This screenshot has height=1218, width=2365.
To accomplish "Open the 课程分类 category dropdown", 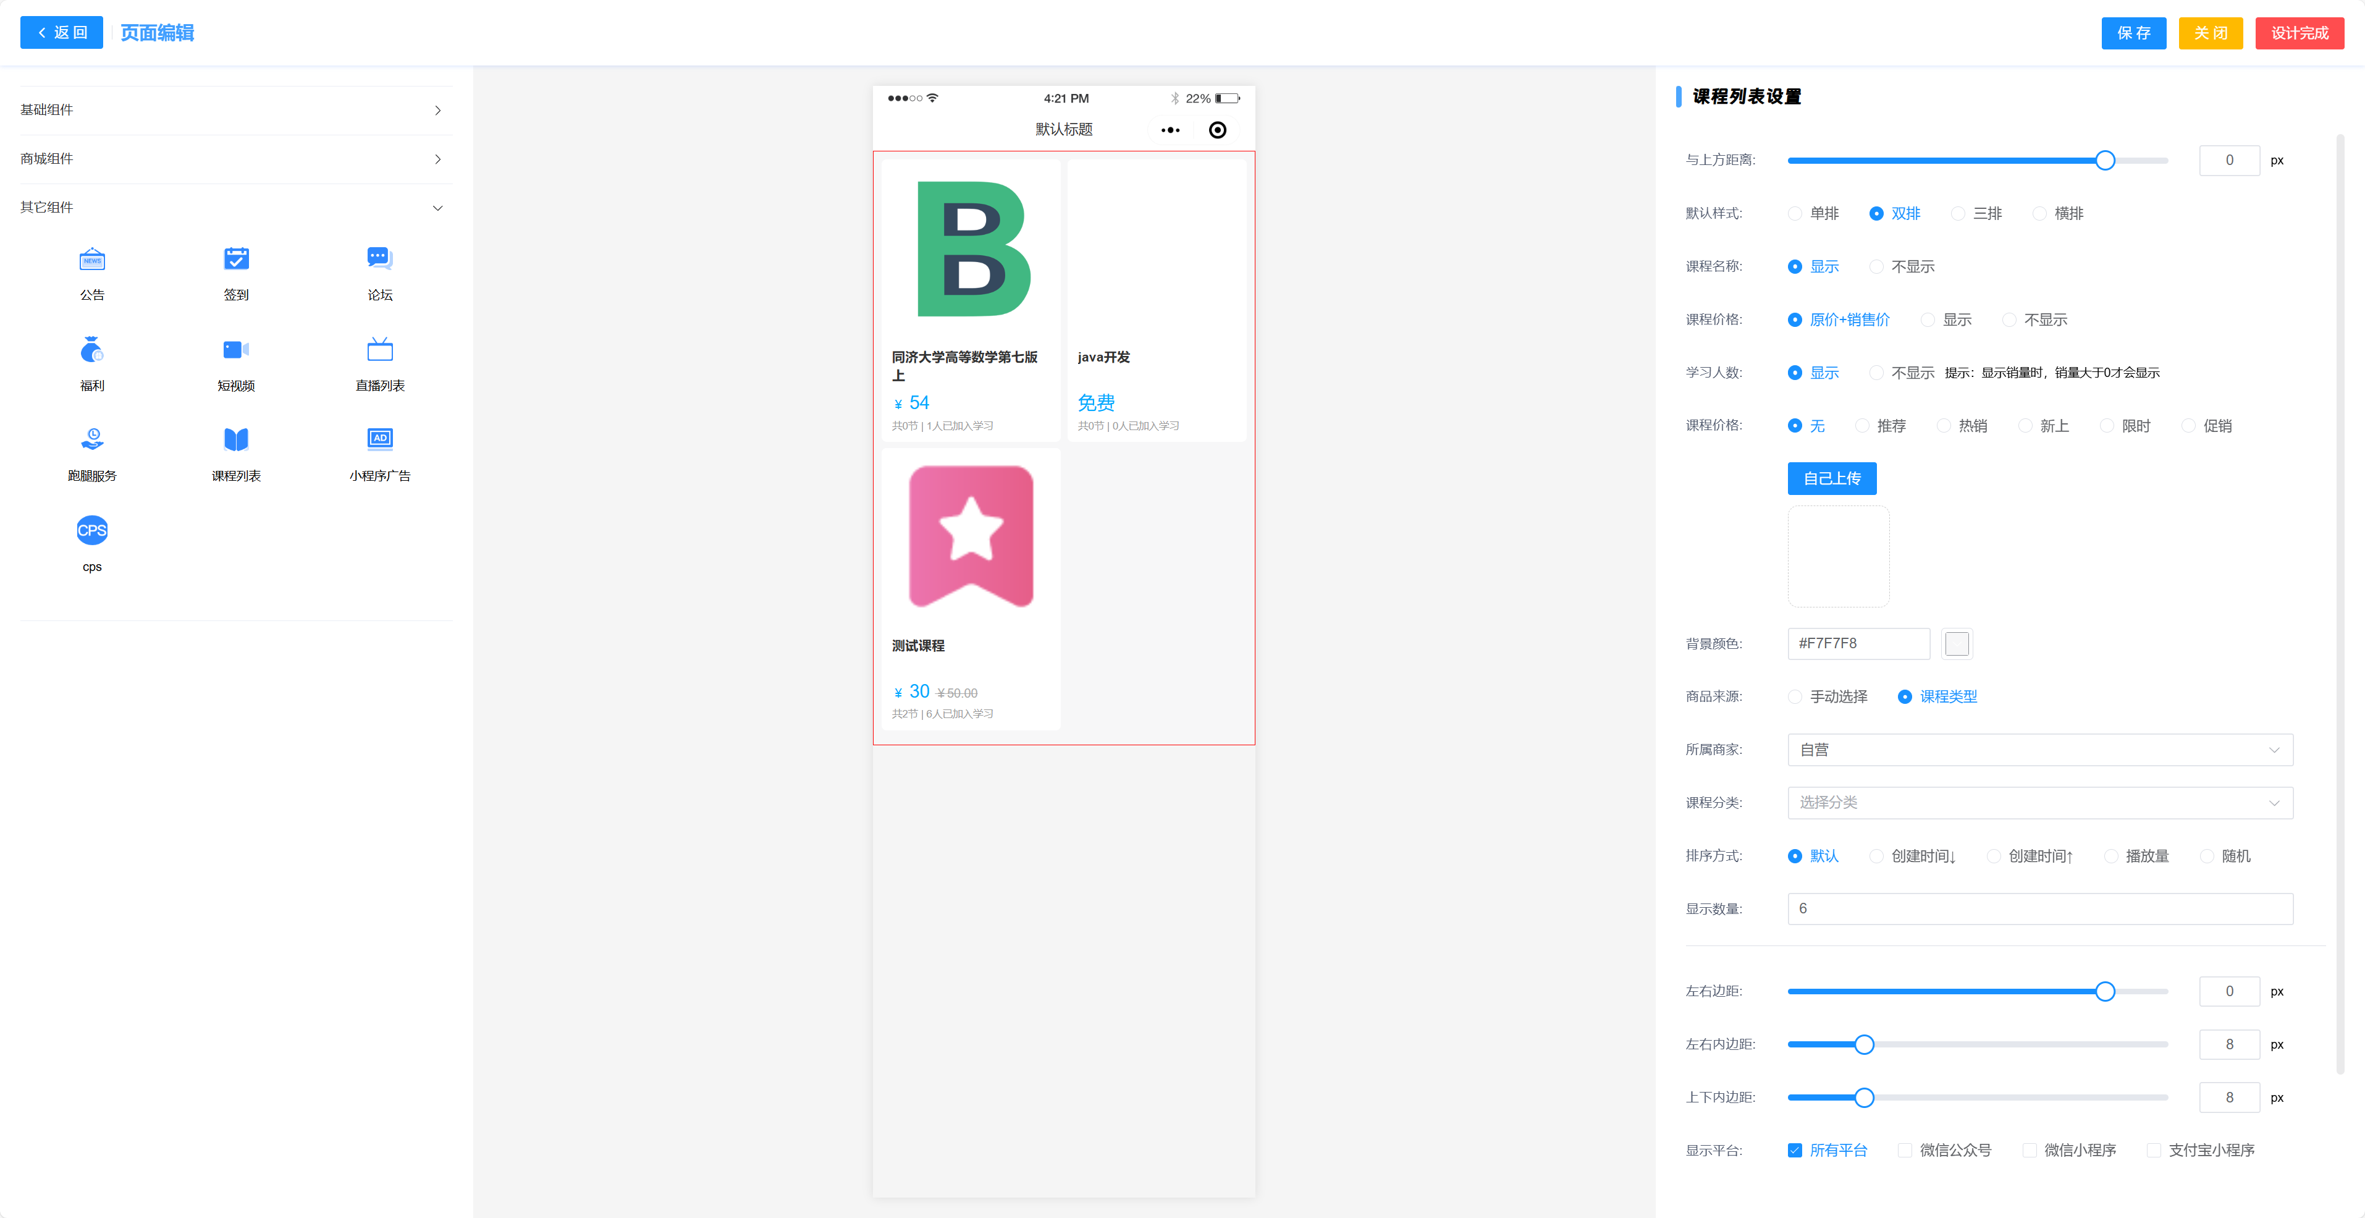I will [2039, 803].
